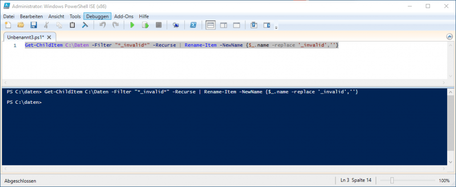The width and height of the screenshot is (456, 187).
Task: Run the script with the green play icon
Action: 132,25
